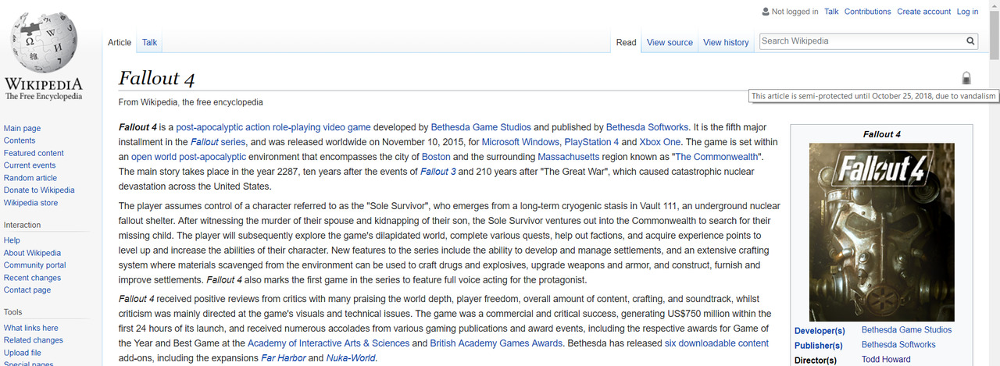Click into the Search Wikipedia field
The image size is (1000, 366).
859,41
